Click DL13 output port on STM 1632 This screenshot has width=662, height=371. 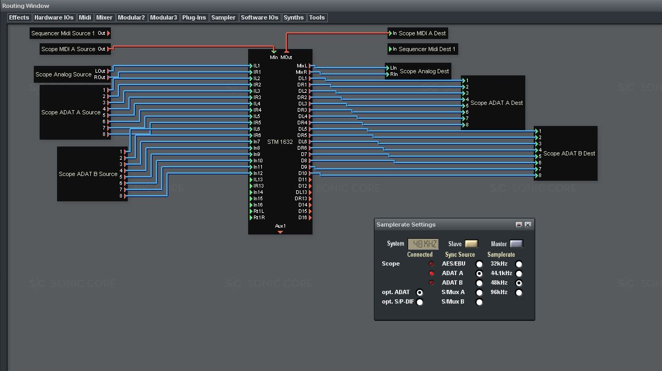pos(310,192)
